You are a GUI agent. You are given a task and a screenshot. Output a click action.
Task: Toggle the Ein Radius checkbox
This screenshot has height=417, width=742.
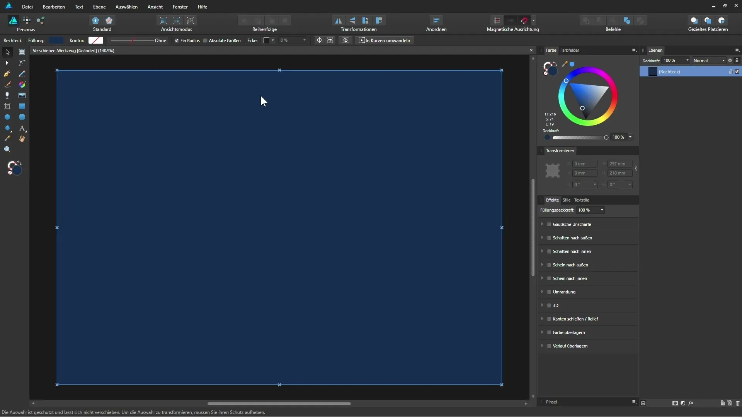click(x=177, y=41)
